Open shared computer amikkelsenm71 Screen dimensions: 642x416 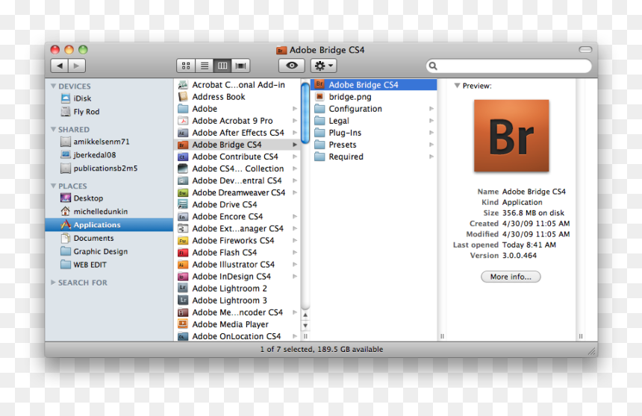pyautogui.click(x=109, y=142)
